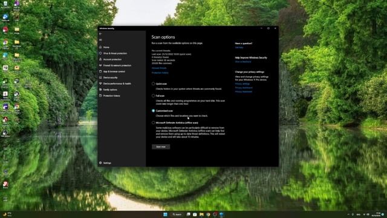Go to Device security label
The image size is (387, 218).
[110, 78]
